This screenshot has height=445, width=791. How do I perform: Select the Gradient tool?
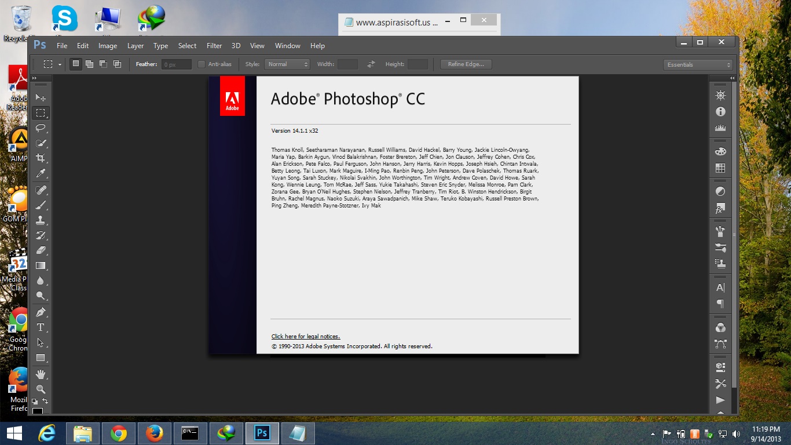pos(41,265)
